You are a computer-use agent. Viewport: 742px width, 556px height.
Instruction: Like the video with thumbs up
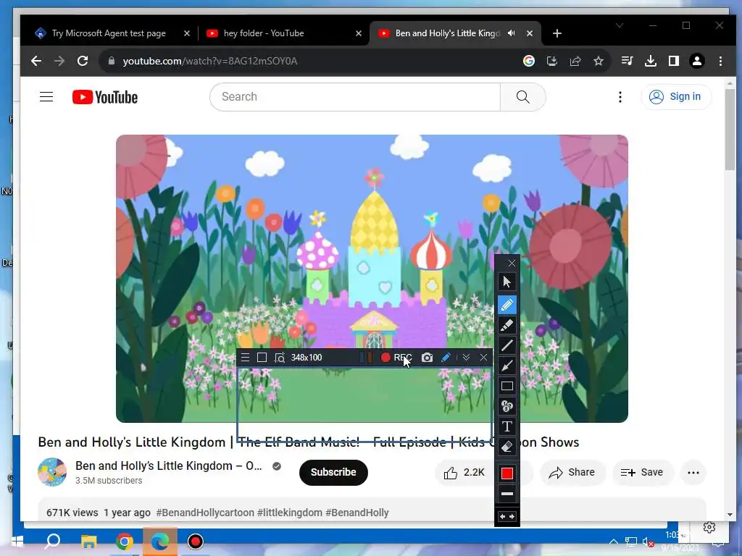click(464, 472)
